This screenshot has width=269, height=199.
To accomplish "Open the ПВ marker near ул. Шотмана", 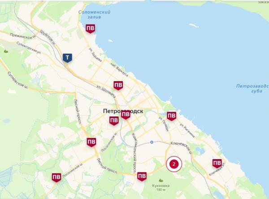I will click(118, 86).
